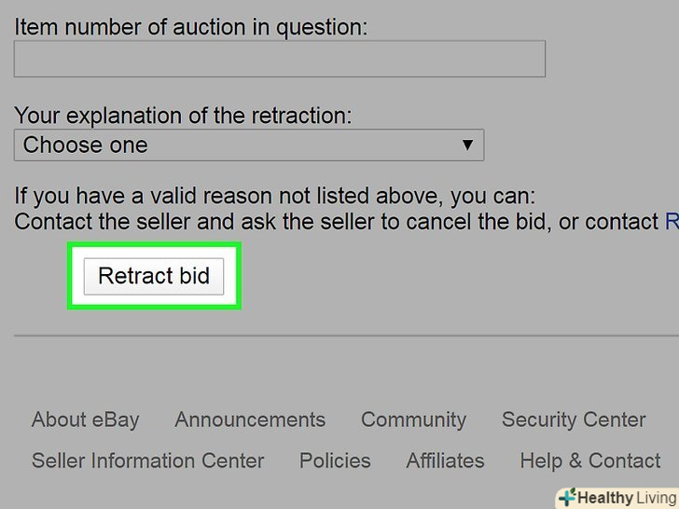Navigate to Seller Information Center
The image size is (679, 509).
tap(147, 461)
